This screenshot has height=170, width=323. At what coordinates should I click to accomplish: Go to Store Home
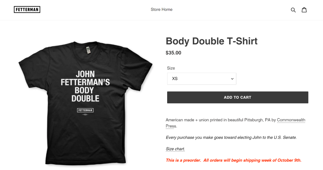tap(161, 10)
